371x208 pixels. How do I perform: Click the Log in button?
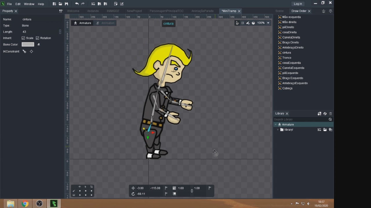pos(298,4)
